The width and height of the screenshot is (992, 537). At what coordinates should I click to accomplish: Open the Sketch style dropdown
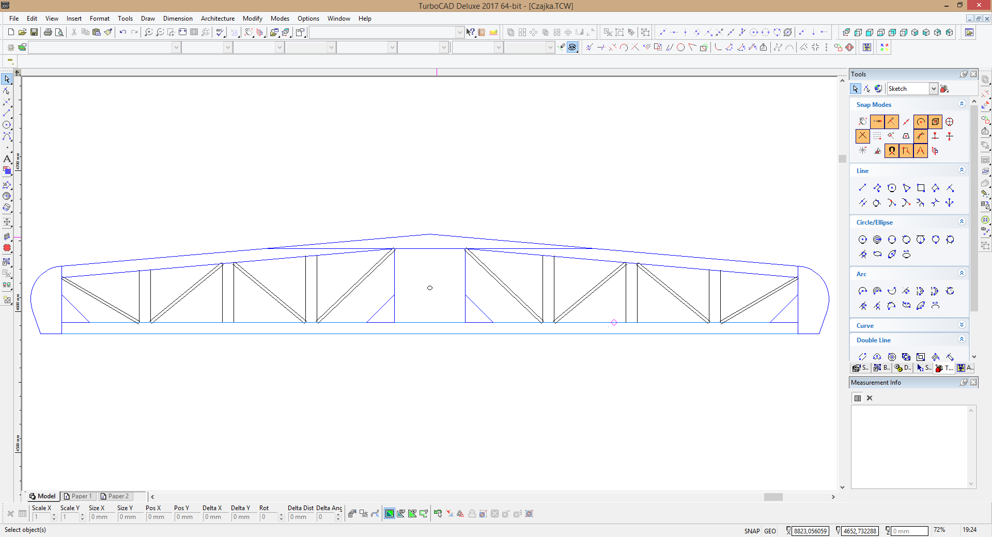[933, 89]
